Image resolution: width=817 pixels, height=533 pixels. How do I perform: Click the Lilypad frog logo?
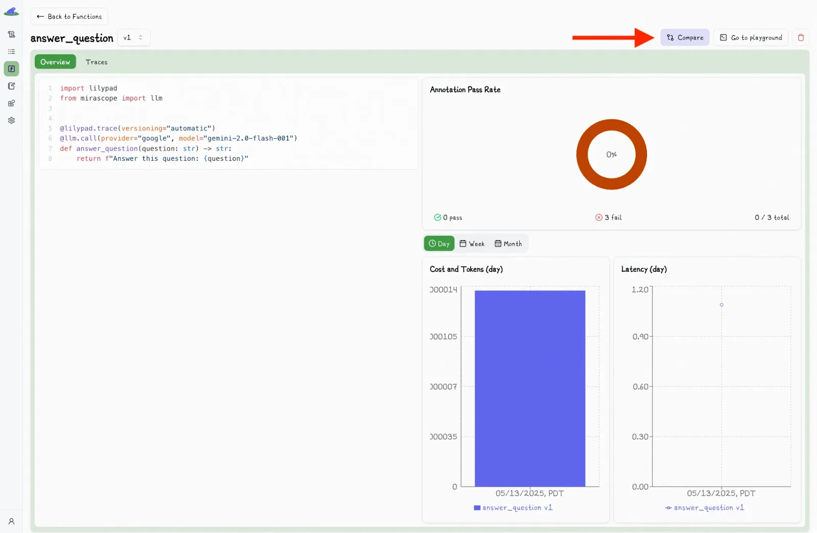(x=11, y=12)
